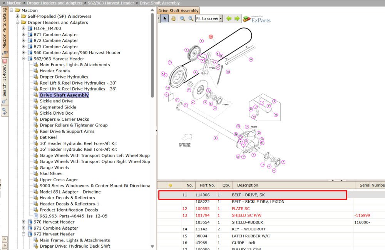The height and width of the screenshot is (250, 385).
Task: Open Sickle Drive Box page
Action: (56, 113)
